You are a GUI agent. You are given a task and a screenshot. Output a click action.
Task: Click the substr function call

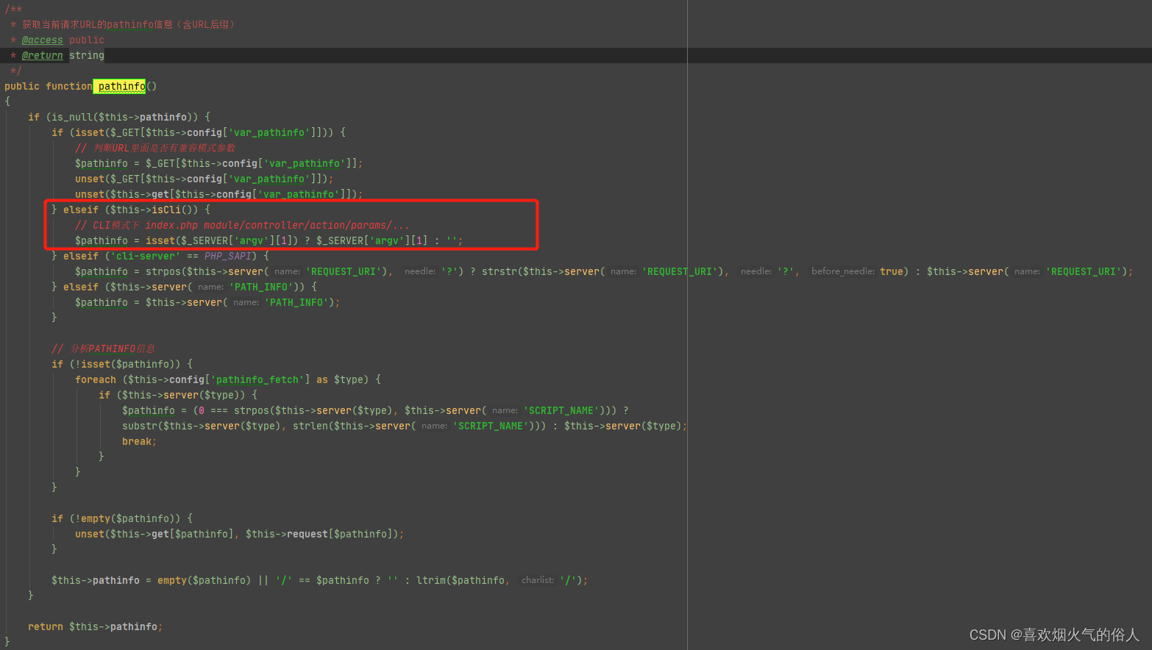[x=140, y=426]
